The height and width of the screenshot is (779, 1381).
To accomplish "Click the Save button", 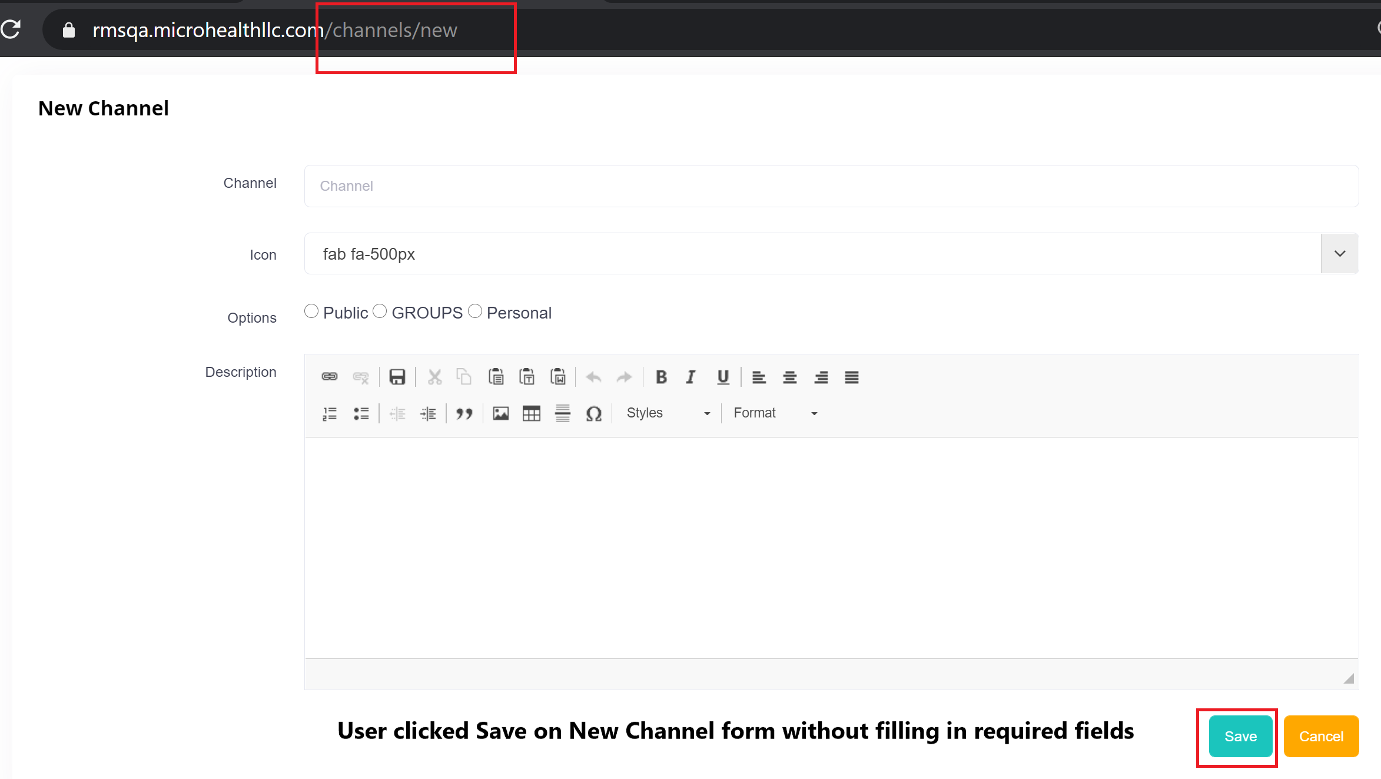I will pos(1240,736).
